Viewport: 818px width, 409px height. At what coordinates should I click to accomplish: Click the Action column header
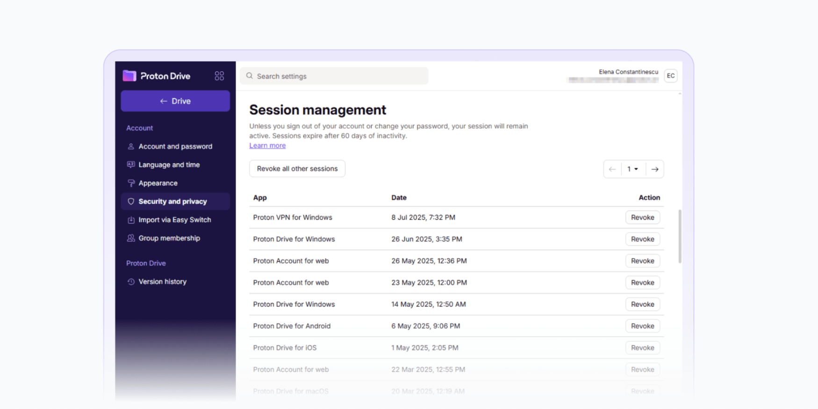[649, 198]
